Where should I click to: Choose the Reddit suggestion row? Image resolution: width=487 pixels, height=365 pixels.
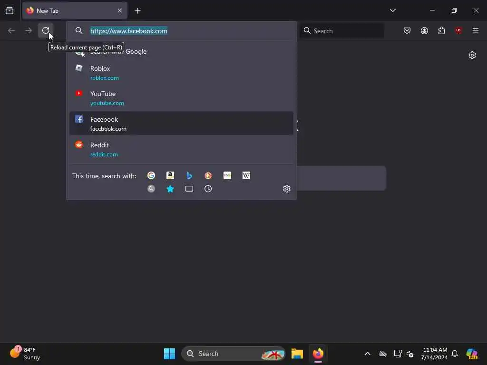coord(181,149)
